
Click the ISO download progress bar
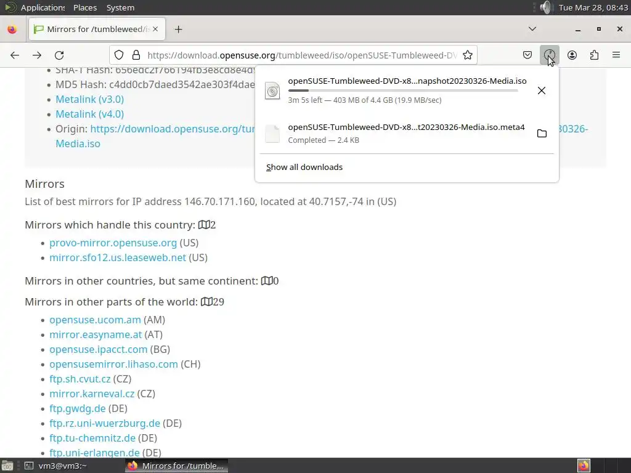coord(403,91)
